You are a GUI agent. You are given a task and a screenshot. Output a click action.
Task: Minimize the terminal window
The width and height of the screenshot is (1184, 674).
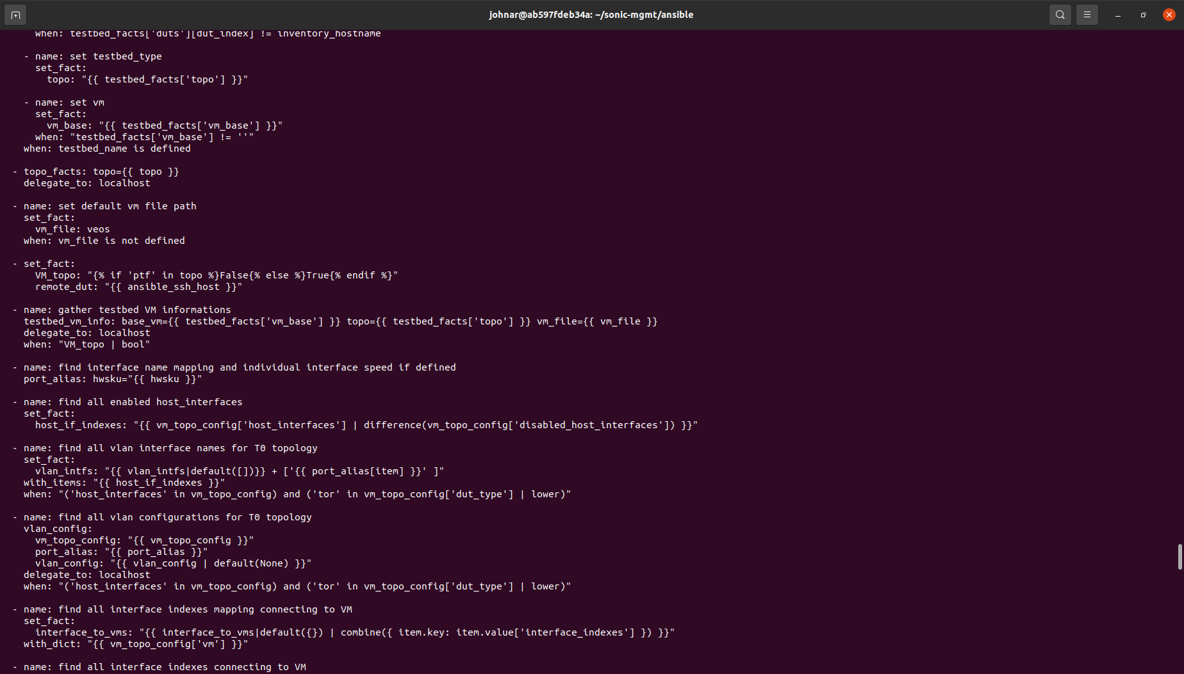[x=1118, y=15]
